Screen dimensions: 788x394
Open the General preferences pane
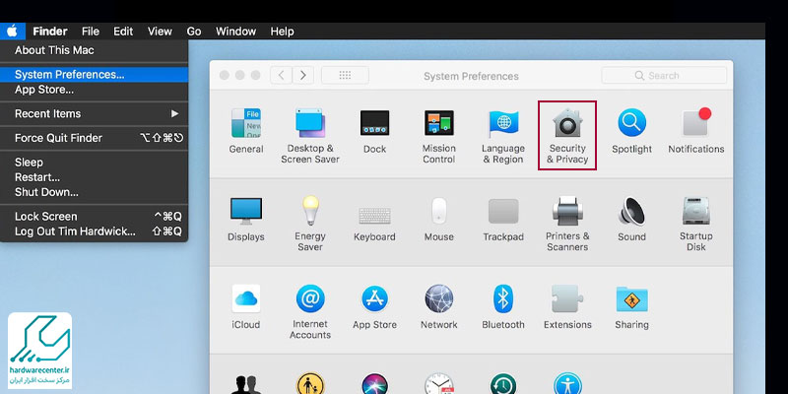pyautogui.click(x=245, y=131)
